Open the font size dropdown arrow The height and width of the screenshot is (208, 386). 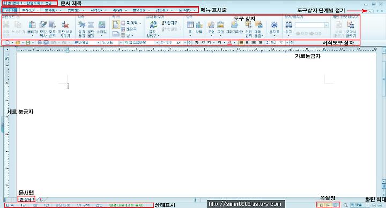click(185, 42)
